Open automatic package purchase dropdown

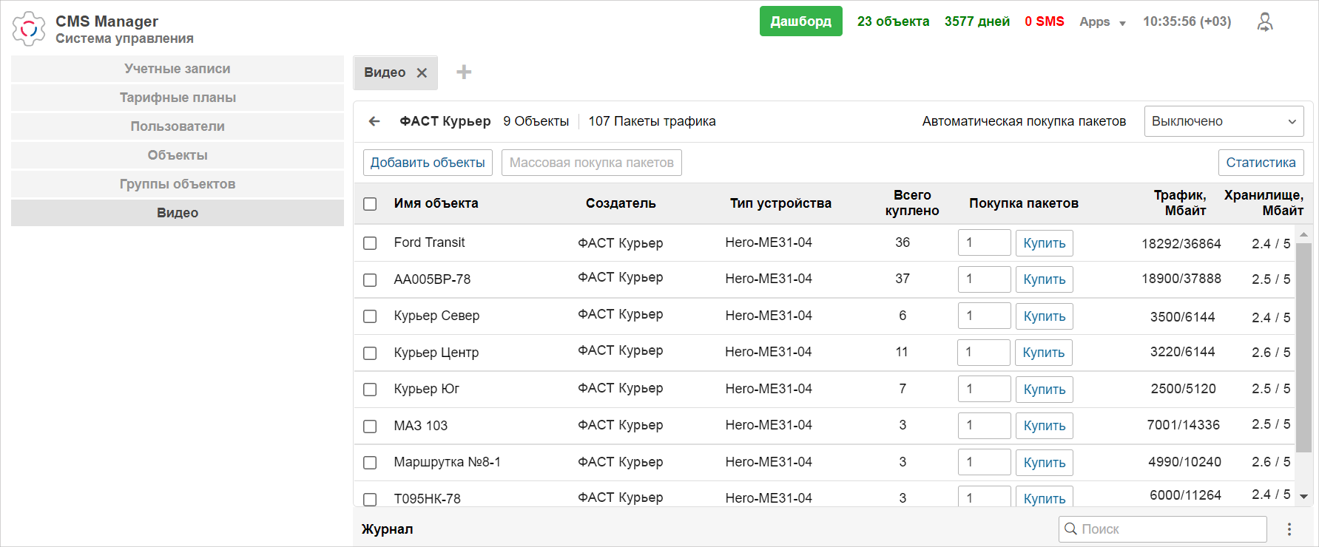pos(1224,121)
